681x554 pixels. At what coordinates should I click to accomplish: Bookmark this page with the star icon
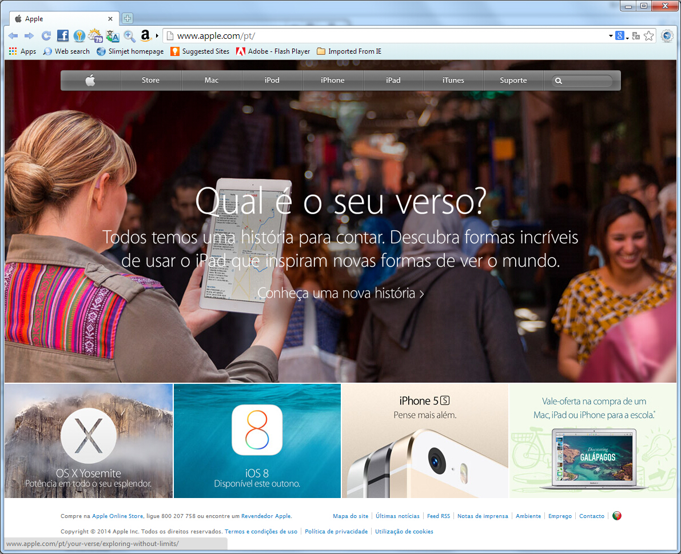pos(649,36)
